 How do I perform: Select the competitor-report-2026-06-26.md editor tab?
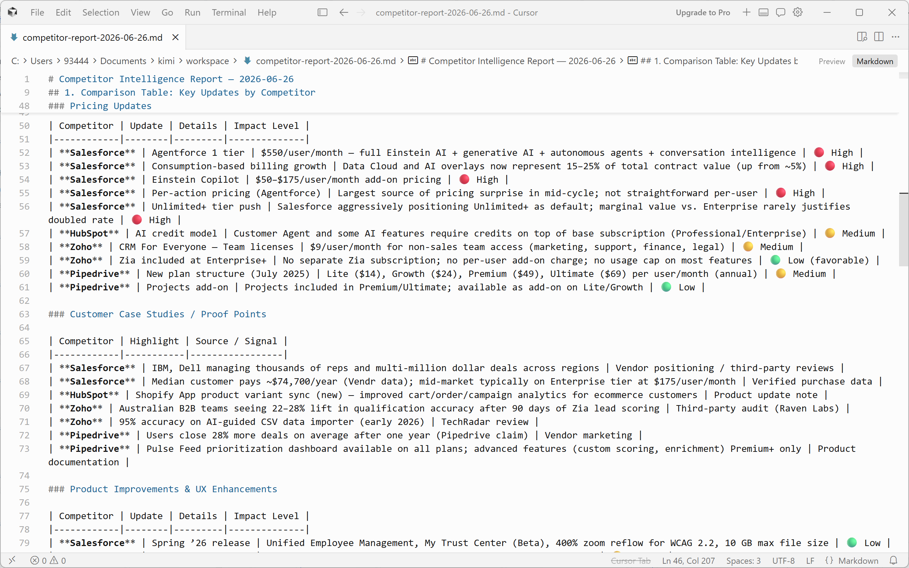(x=93, y=37)
